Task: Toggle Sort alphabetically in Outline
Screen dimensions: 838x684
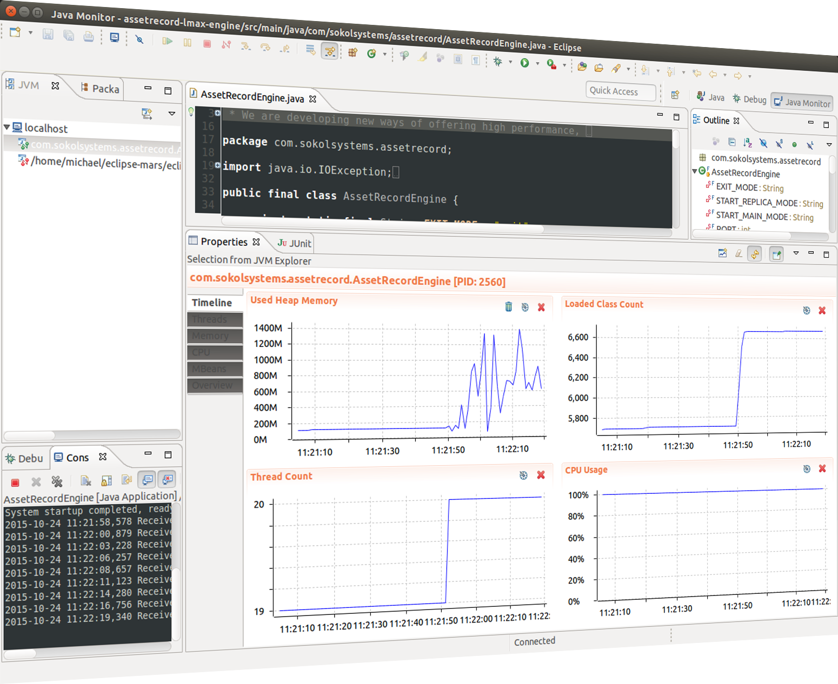Action: (x=747, y=143)
